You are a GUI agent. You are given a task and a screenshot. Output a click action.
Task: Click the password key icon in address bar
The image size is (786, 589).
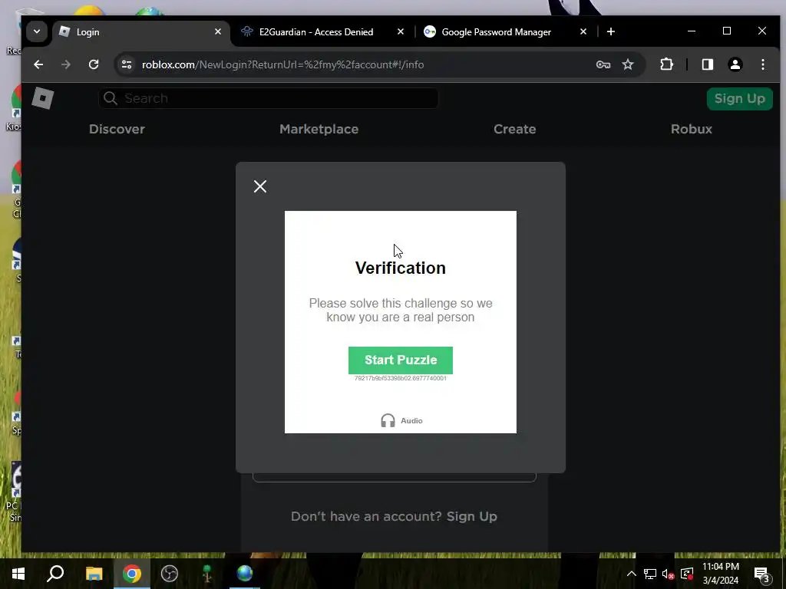[x=603, y=64]
